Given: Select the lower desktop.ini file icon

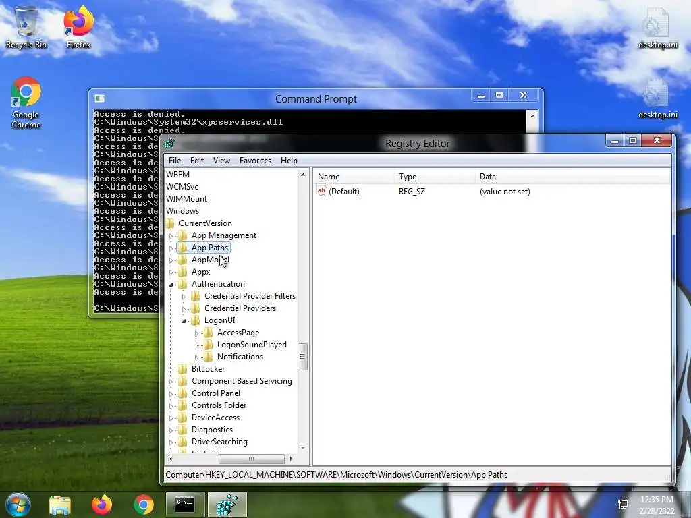Looking at the screenshot, I should coord(657,98).
